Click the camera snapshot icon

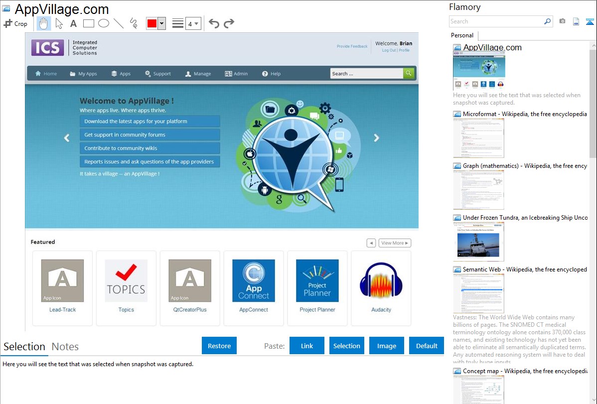pos(562,21)
